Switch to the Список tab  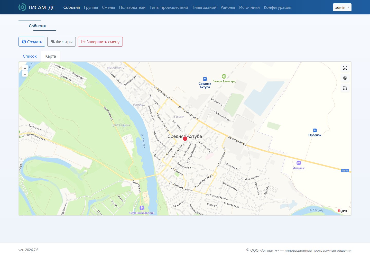[x=30, y=56]
